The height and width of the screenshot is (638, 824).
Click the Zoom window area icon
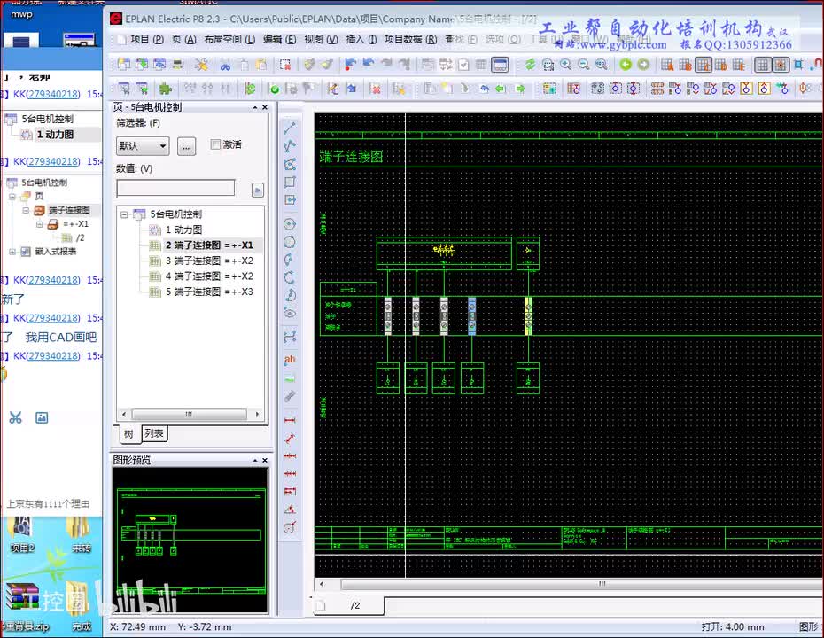[x=548, y=65]
